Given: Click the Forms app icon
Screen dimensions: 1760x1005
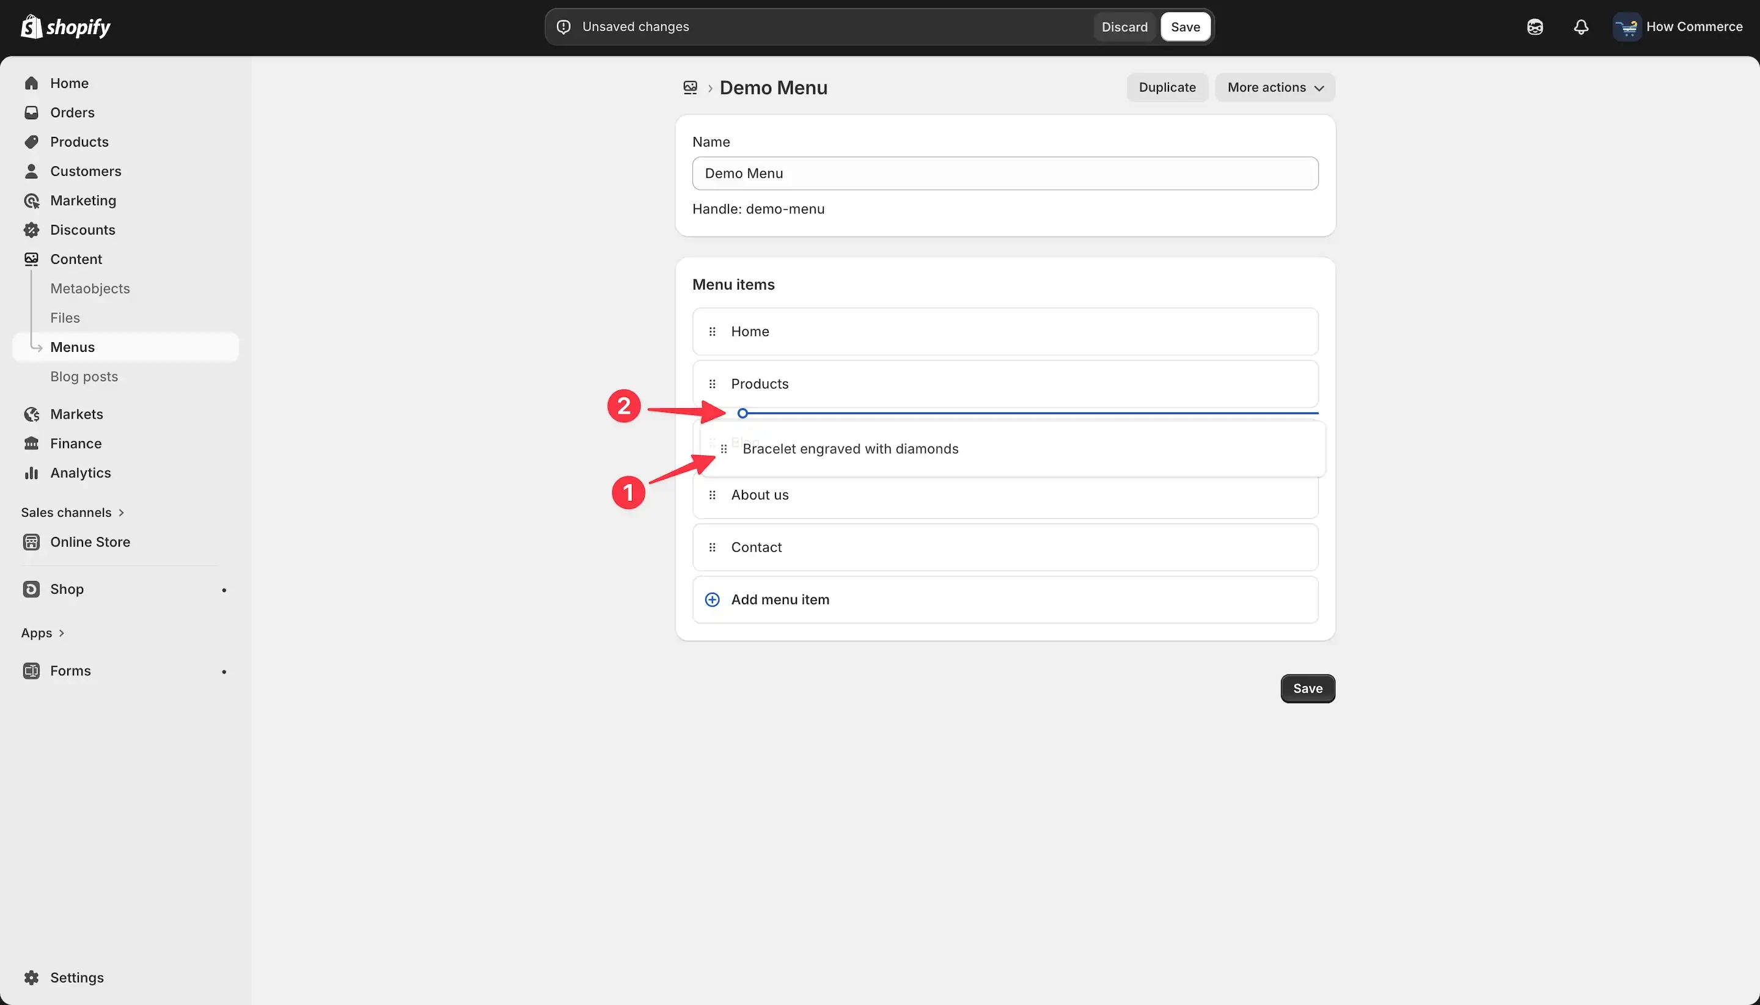Looking at the screenshot, I should pyautogui.click(x=31, y=671).
